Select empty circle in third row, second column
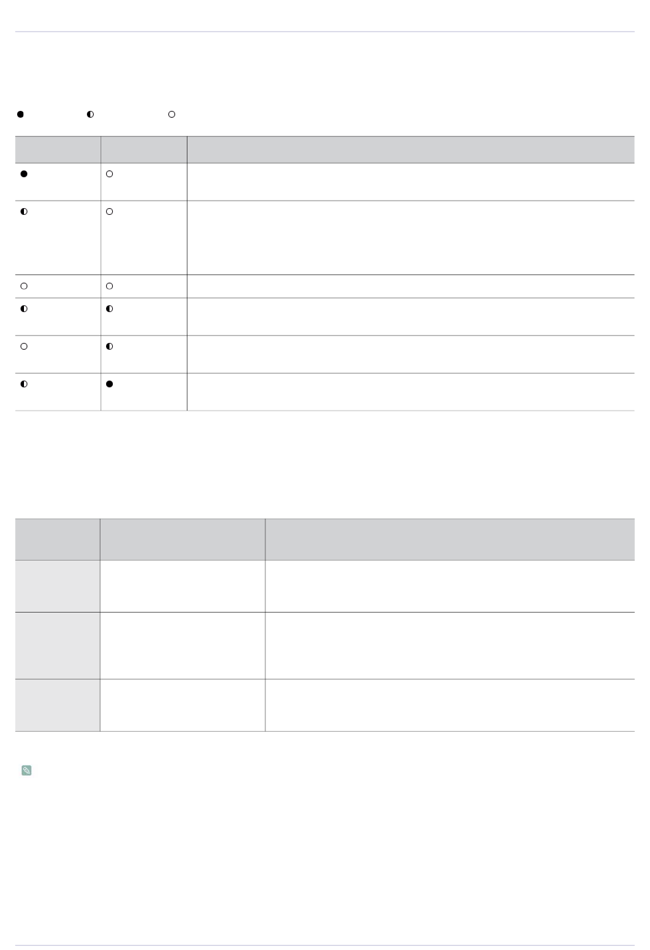The height and width of the screenshot is (950, 650). click(109, 286)
